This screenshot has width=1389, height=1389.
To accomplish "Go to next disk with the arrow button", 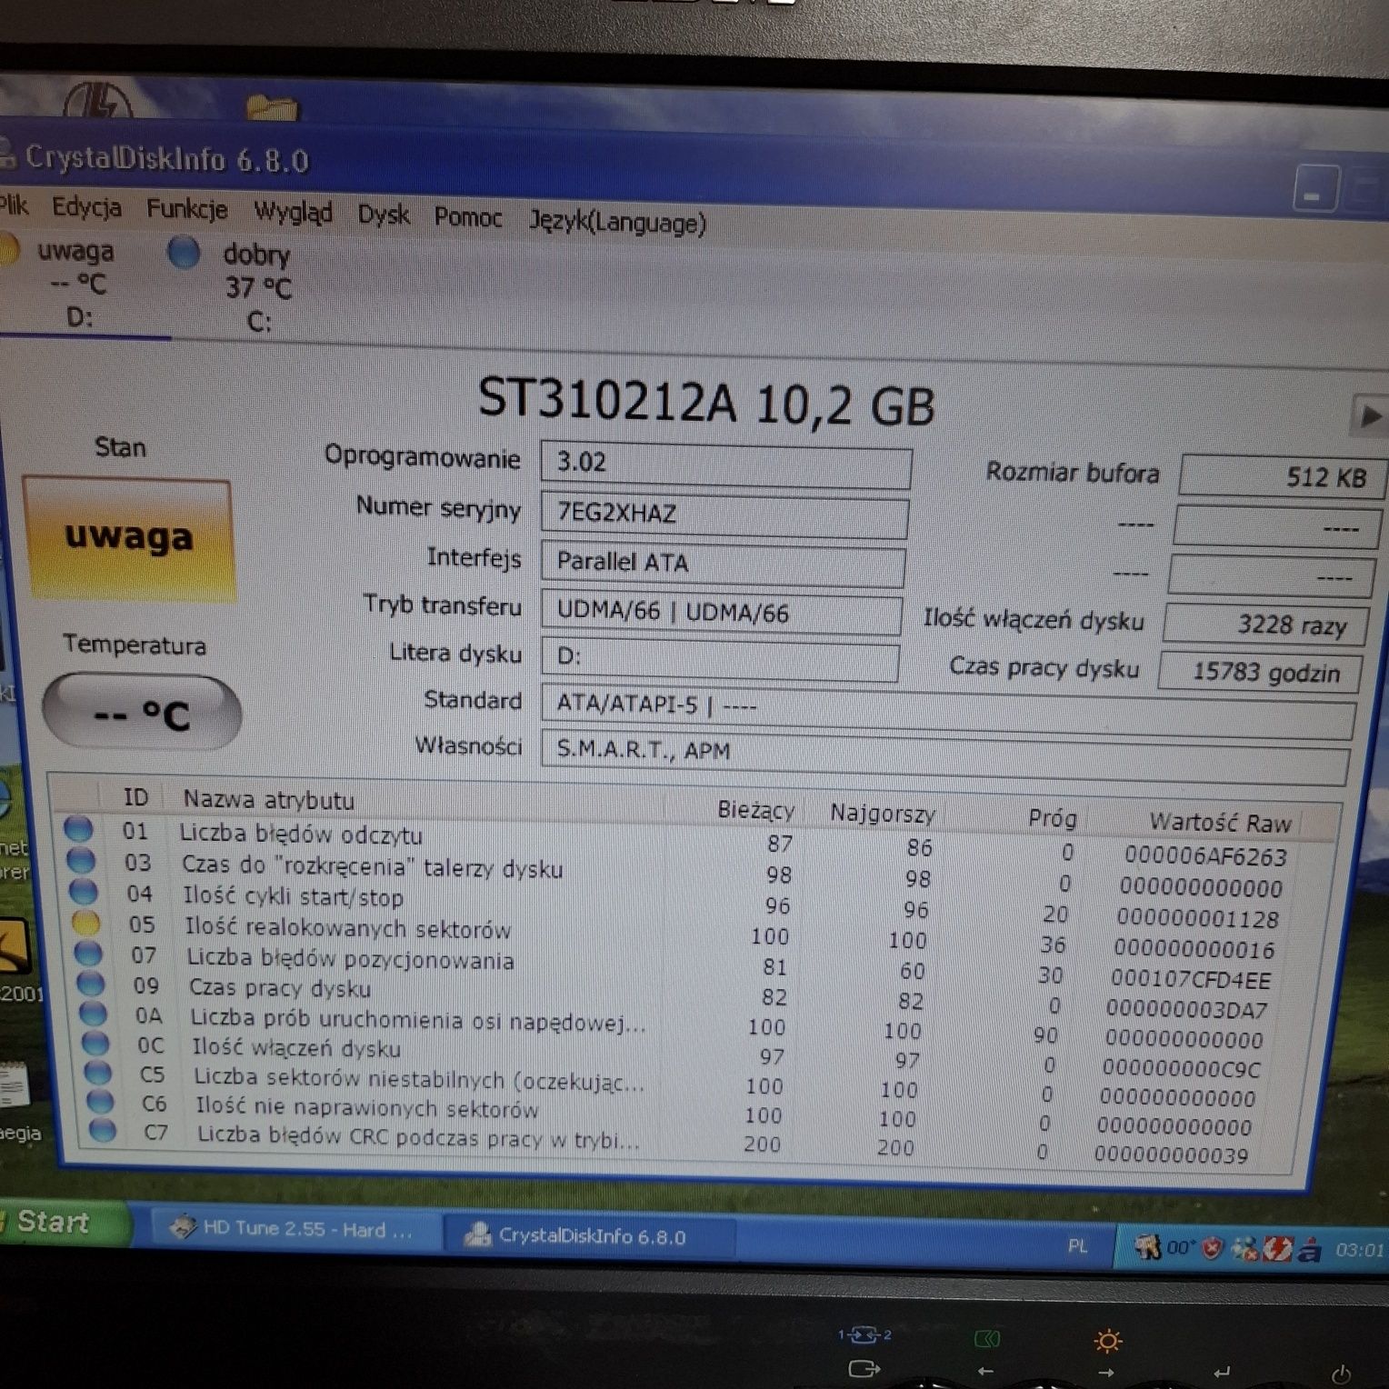I will [1369, 416].
